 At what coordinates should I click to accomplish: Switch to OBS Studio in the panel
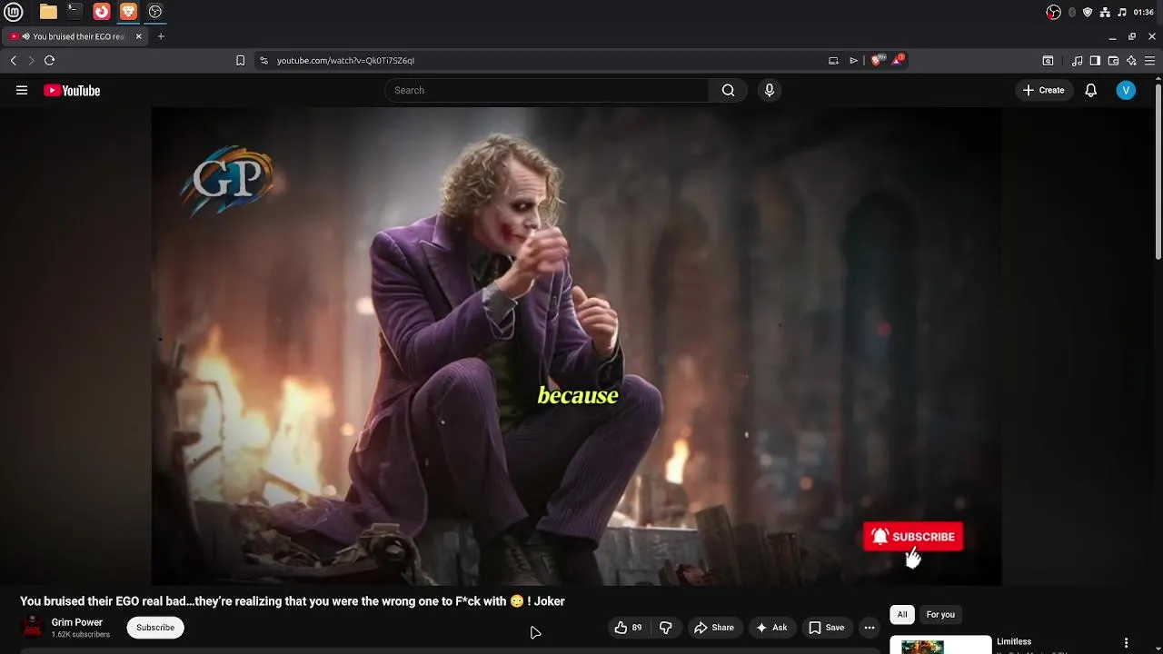pyautogui.click(x=155, y=12)
